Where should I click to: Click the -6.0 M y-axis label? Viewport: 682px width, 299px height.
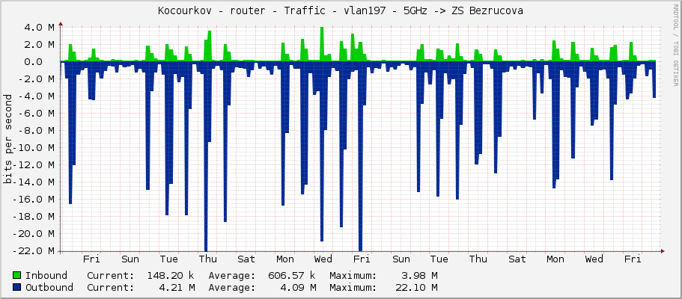(x=37, y=114)
